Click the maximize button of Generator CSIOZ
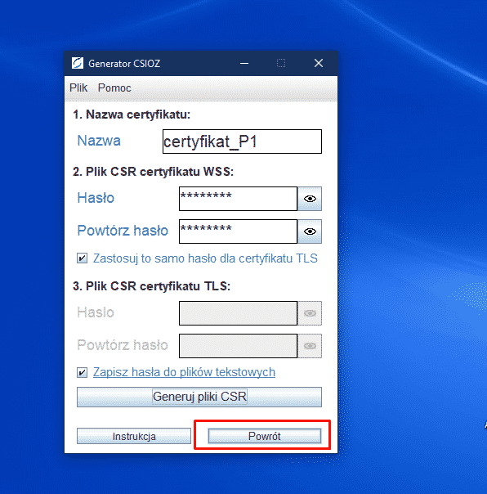Viewport: 487px width, 494px height. 281,63
